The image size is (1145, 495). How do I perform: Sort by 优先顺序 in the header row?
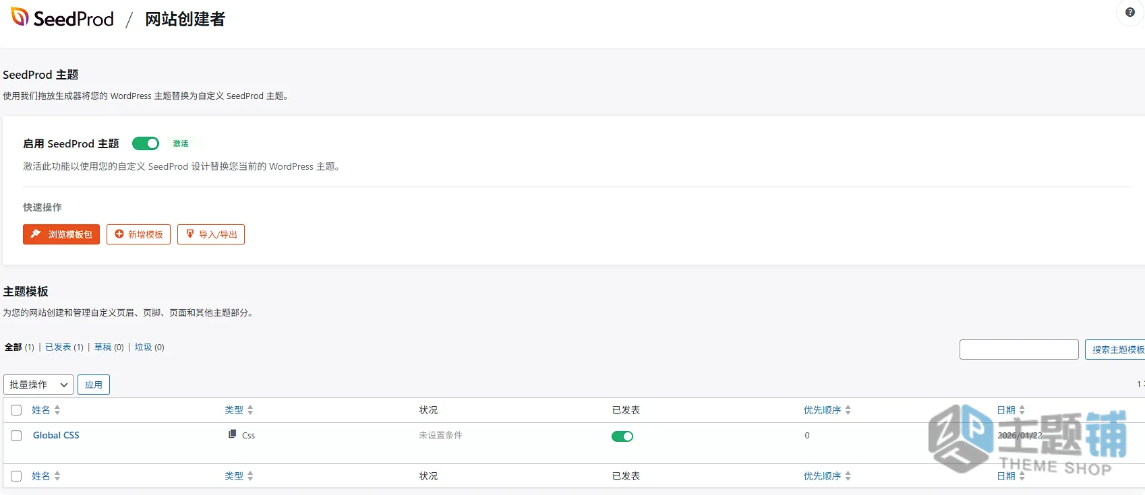pos(827,410)
